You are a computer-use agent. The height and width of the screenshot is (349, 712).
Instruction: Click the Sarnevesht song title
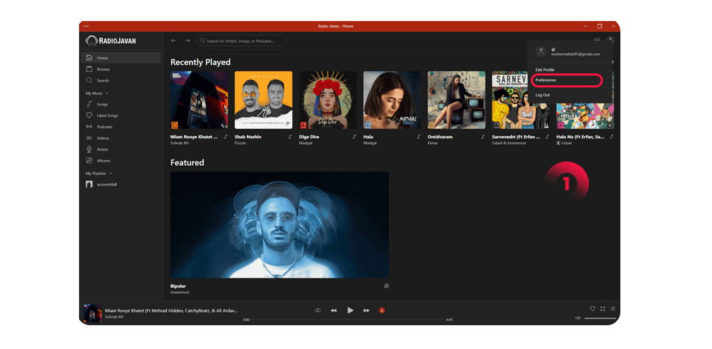click(516, 136)
